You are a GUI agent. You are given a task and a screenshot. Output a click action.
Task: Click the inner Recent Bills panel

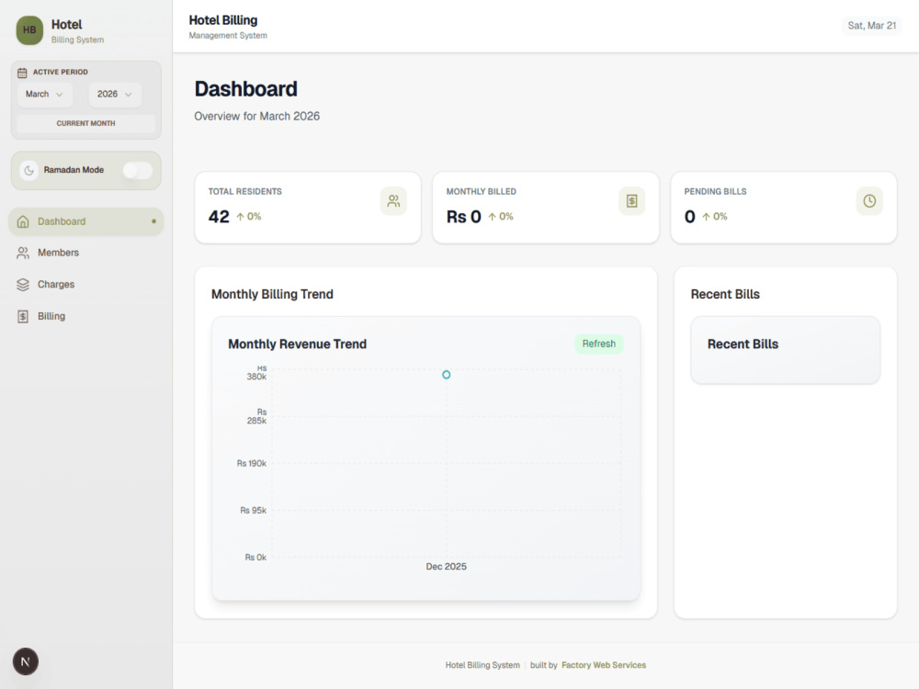coord(786,350)
